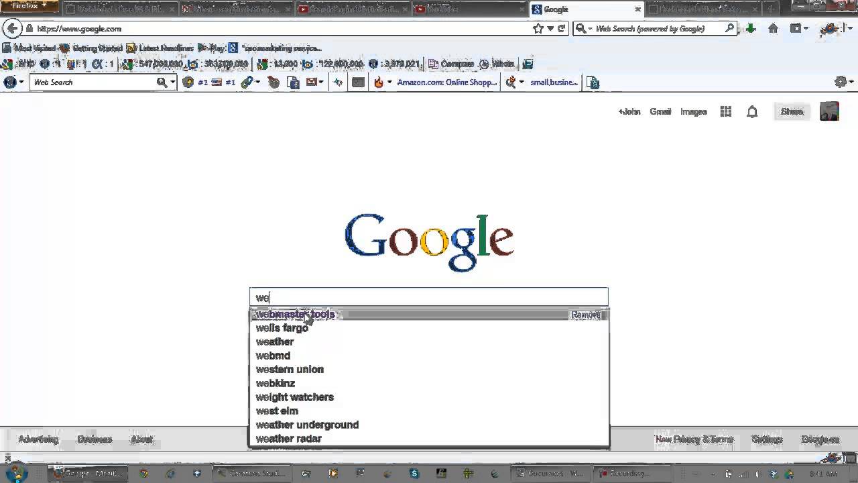Select the 'wells fargo' suggestion
Image resolution: width=858 pixels, height=483 pixels.
[429, 328]
